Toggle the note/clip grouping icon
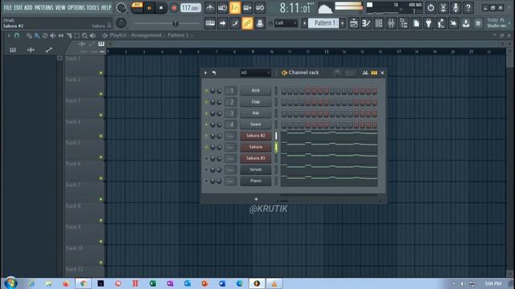This screenshot has height=289, width=515. [x=235, y=23]
